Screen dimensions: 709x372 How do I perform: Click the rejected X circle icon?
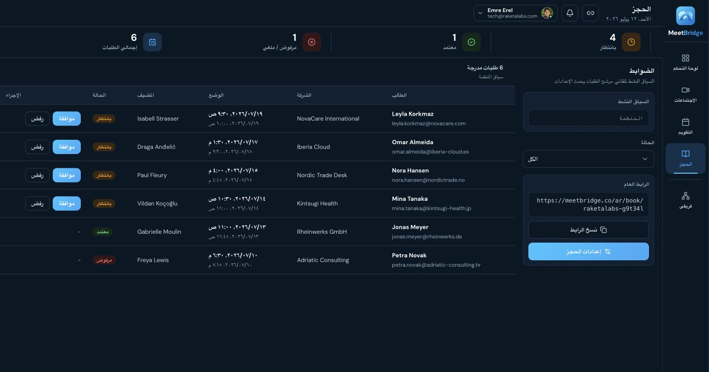[x=312, y=42]
